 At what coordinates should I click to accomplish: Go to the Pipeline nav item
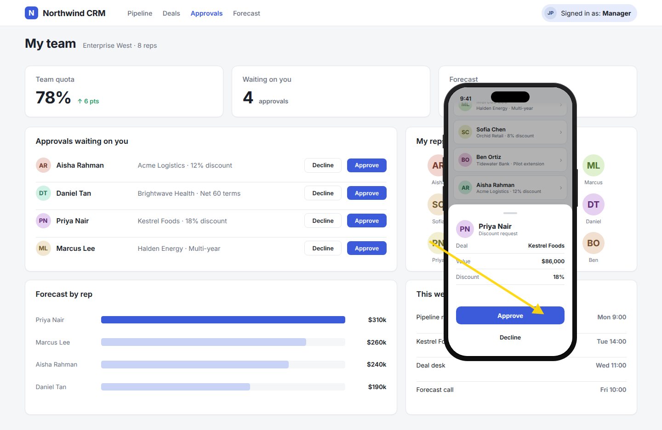[140, 13]
